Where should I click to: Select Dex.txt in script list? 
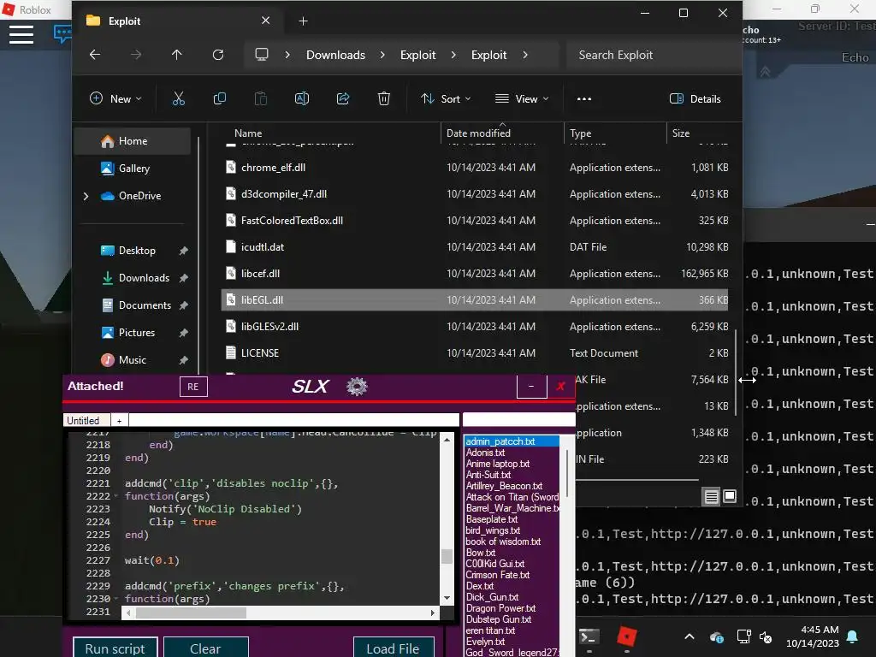(512, 586)
